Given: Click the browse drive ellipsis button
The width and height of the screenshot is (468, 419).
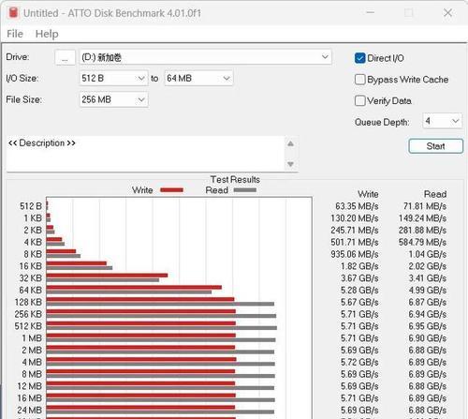Looking at the screenshot, I should point(65,57).
